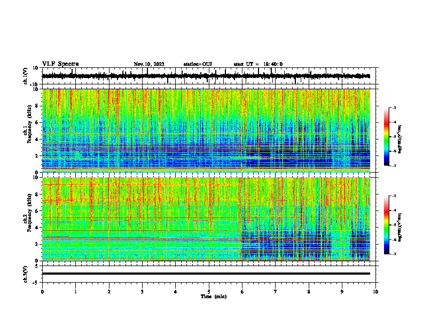The width and height of the screenshot is (423, 327).
Task: Click the "VLF Spectra" plot title
Action: 60,64
